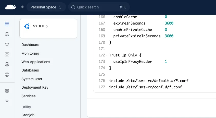Click closing brace on line 174
The width and height of the screenshot is (216, 118).
click(110, 68)
